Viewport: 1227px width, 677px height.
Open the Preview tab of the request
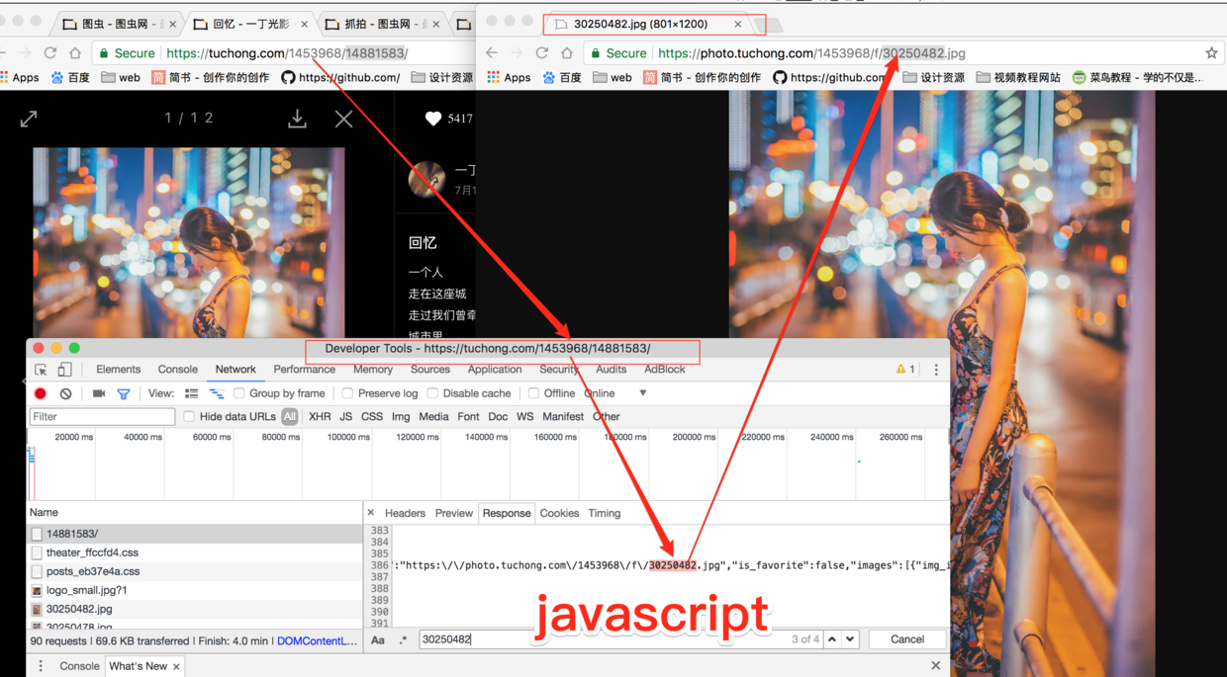454,513
